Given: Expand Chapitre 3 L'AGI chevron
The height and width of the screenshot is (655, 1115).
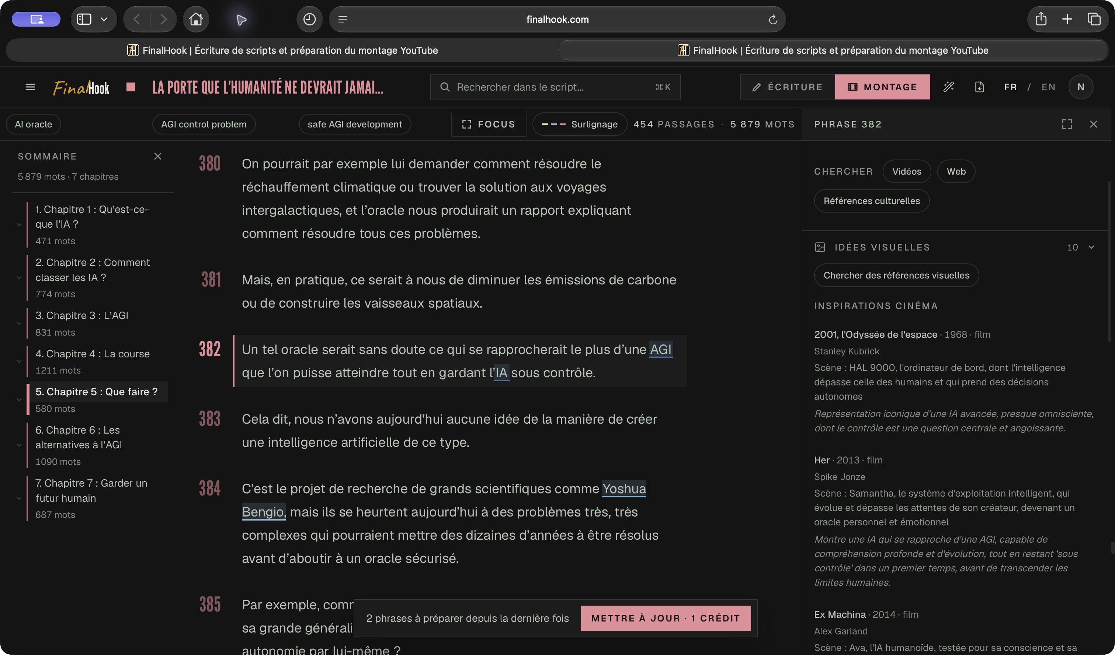Looking at the screenshot, I should point(19,323).
